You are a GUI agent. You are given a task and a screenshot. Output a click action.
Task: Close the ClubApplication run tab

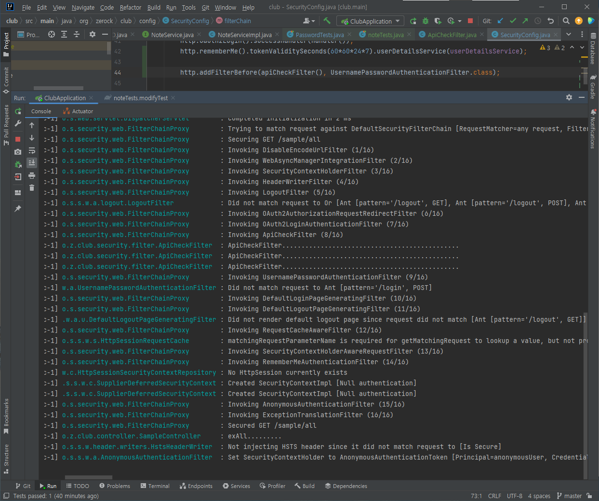91,98
